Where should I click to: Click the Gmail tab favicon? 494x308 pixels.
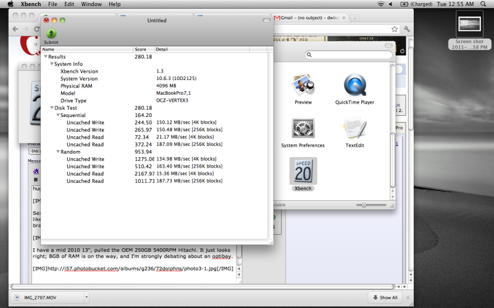tap(277, 18)
